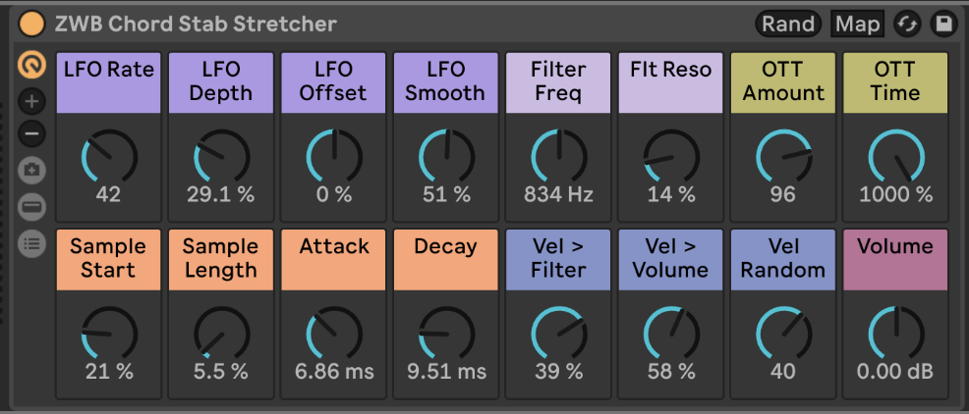Click the save preset disk icon
The image size is (969, 414).
(942, 24)
